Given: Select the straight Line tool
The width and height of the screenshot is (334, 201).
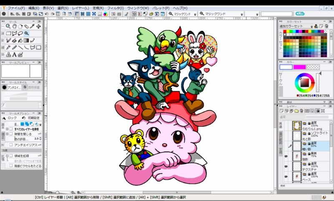Looking at the screenshot, I should coord(20,48).
